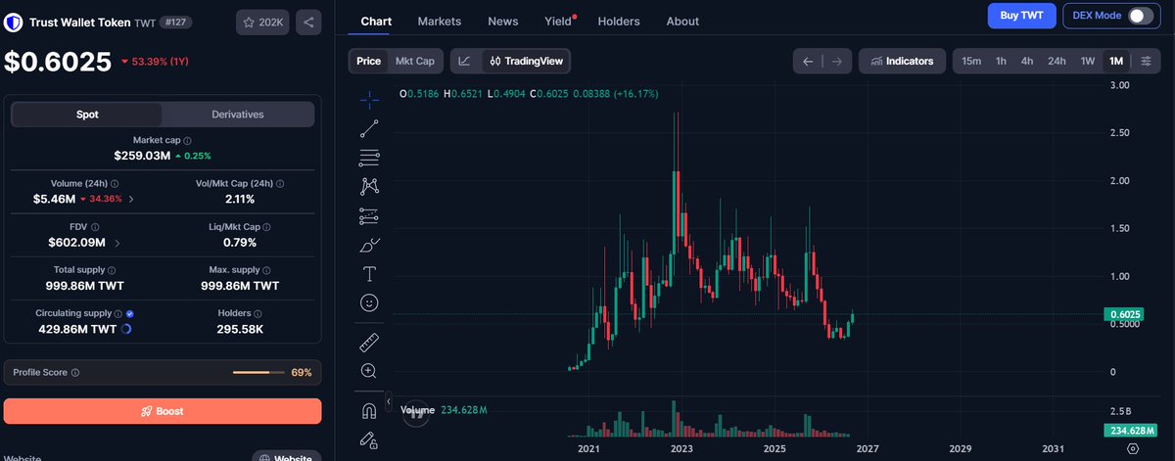The height and width of the screenshot is (461, 1175).
Task: Open the Chart tab
Action: [x=376, y=21]
